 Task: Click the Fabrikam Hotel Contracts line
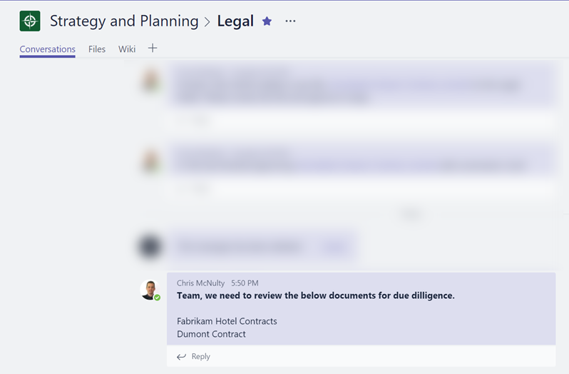(227, 321)
